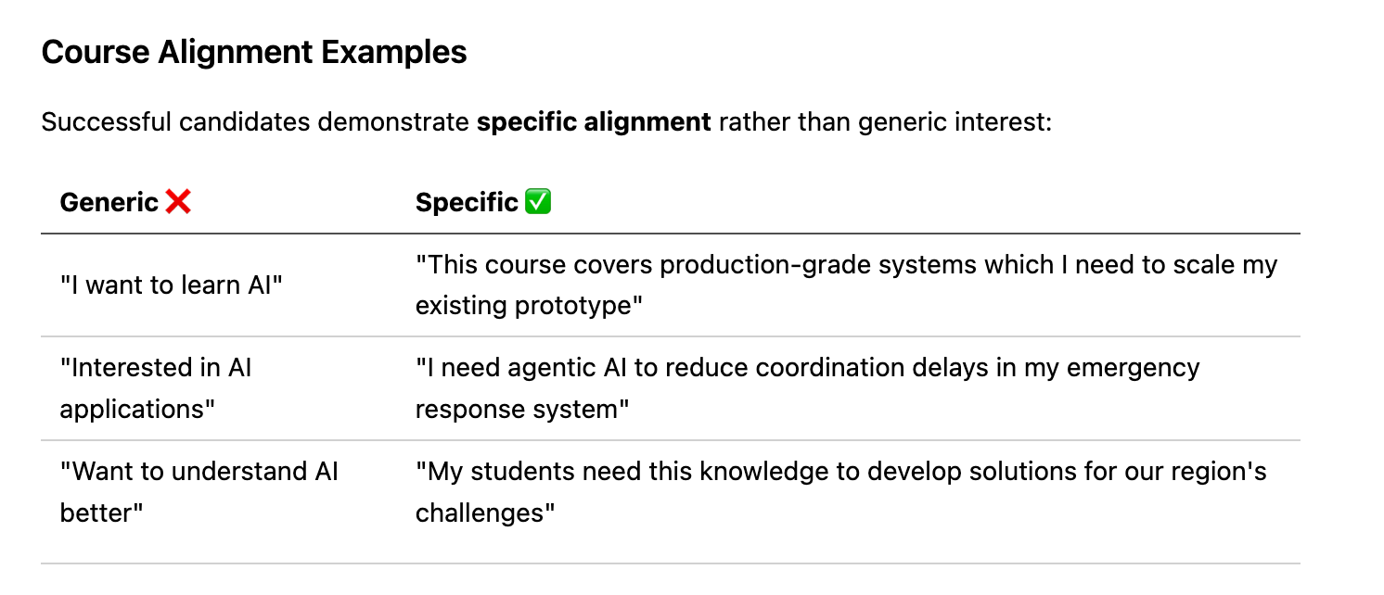Select the 'Generic' column header text
The image size is (1384, 595).
pyautogui.click(x=109, y=202)
